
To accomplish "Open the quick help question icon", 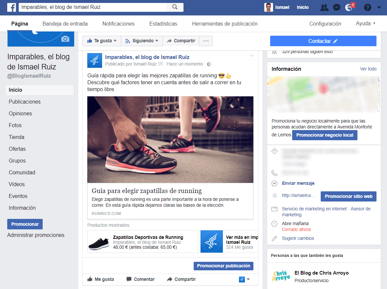I will [367, 8].
